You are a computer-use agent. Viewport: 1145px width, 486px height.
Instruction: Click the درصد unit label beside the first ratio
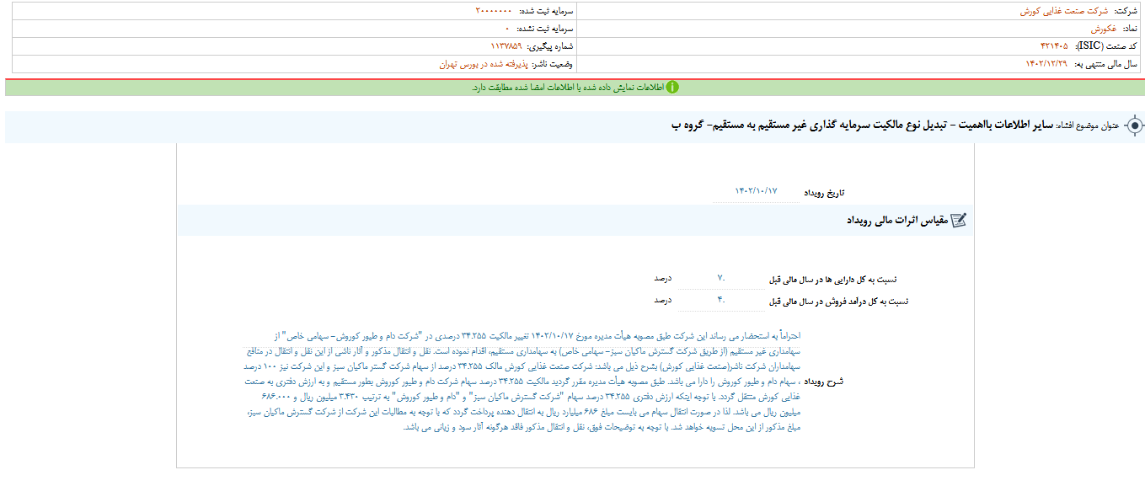point(665,279)
